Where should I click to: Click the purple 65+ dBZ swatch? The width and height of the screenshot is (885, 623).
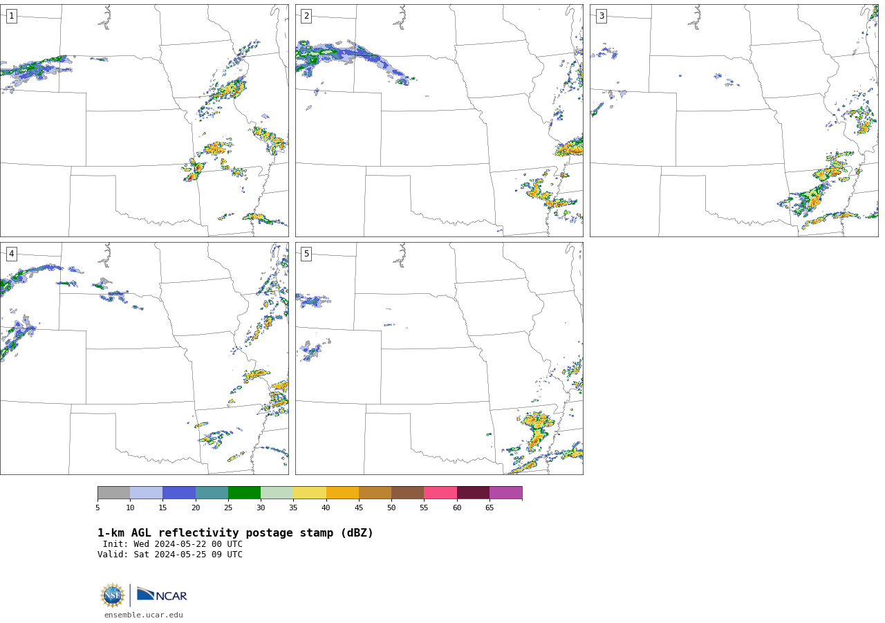(x=505, y=493)
